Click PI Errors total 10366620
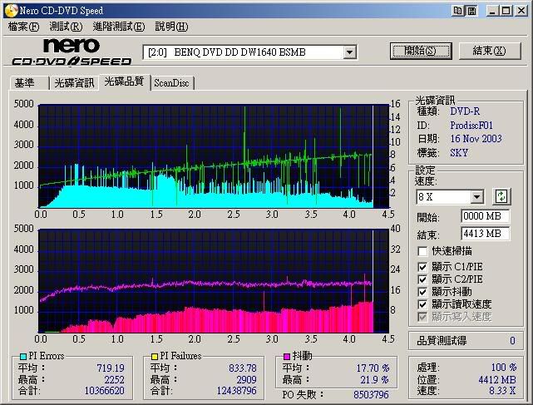 [x=105, y=391]
